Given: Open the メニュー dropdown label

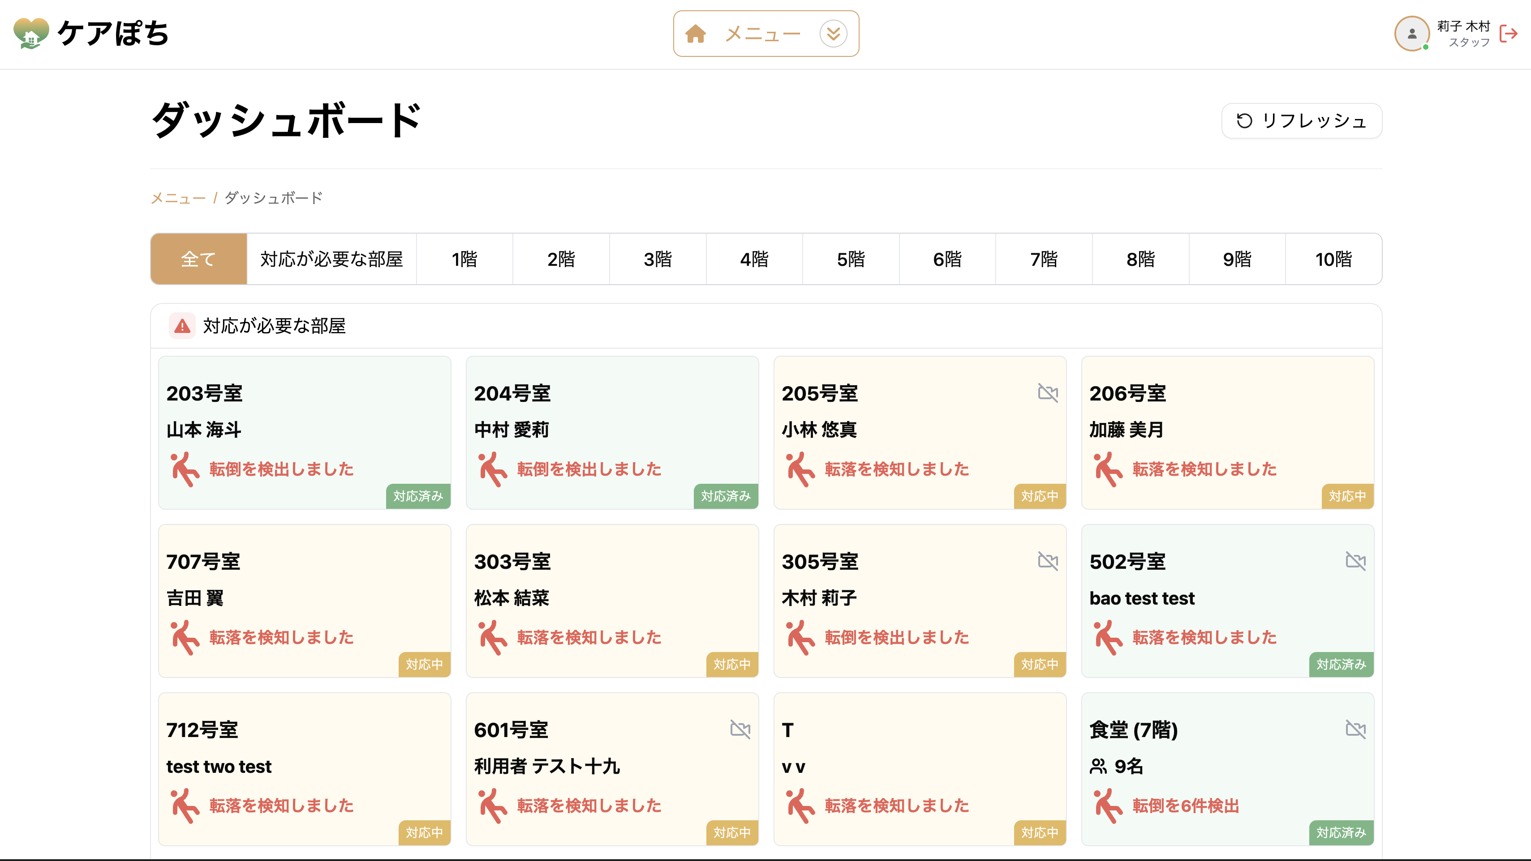Looking at the screenshot, I should click(x=762, y=34).
